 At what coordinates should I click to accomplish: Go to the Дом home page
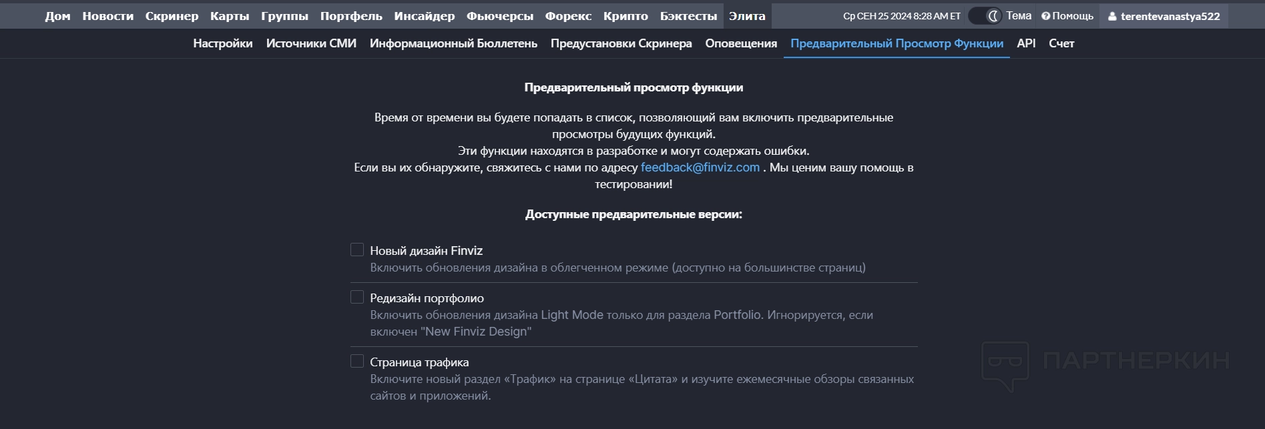[57, 16]
